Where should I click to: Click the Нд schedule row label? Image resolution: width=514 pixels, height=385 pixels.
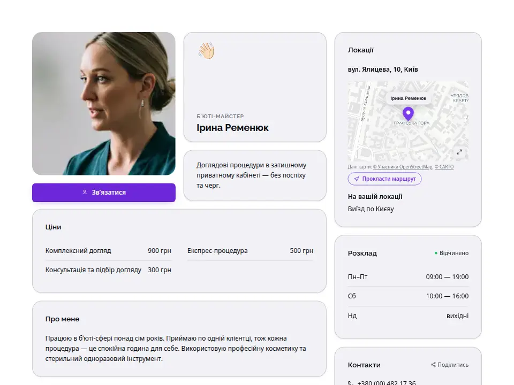[x=352, y=316]
